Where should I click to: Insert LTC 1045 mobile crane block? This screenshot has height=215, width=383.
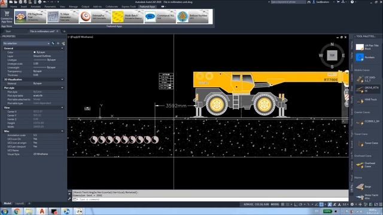click(x=367, y=79)
